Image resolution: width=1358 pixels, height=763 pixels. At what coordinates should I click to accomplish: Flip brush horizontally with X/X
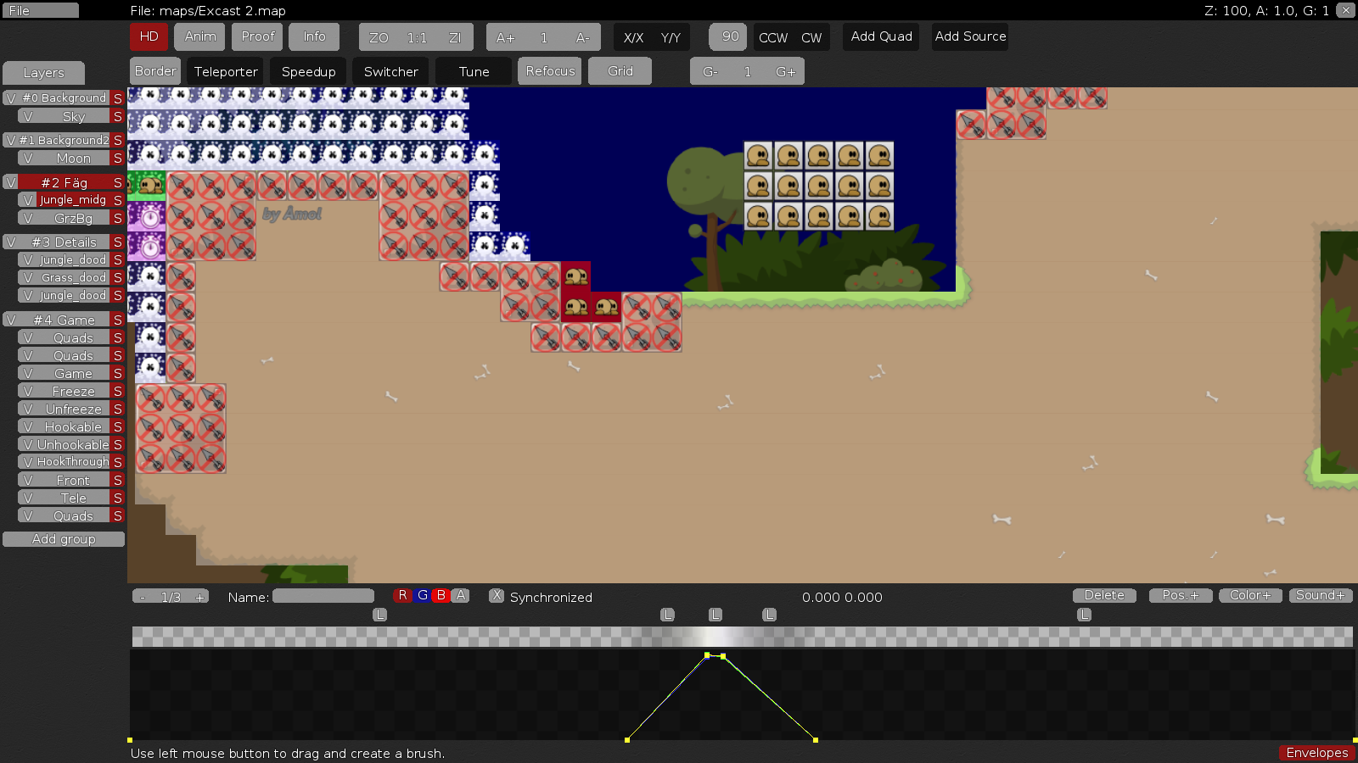633,37
